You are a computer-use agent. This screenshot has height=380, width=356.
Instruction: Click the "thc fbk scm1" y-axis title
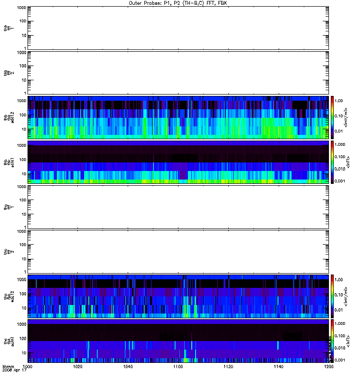9,341
